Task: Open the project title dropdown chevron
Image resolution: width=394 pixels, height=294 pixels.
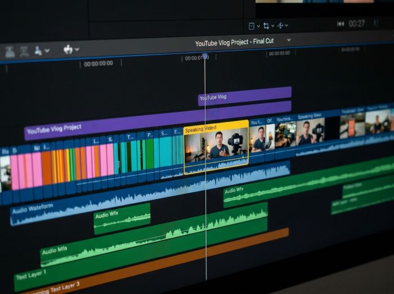Action: pos(289,40)
